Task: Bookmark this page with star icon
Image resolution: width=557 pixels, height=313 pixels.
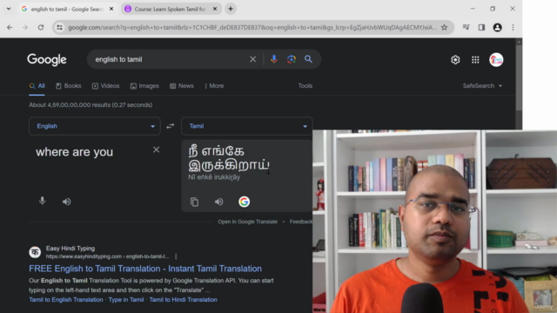Action: [444, 27]
